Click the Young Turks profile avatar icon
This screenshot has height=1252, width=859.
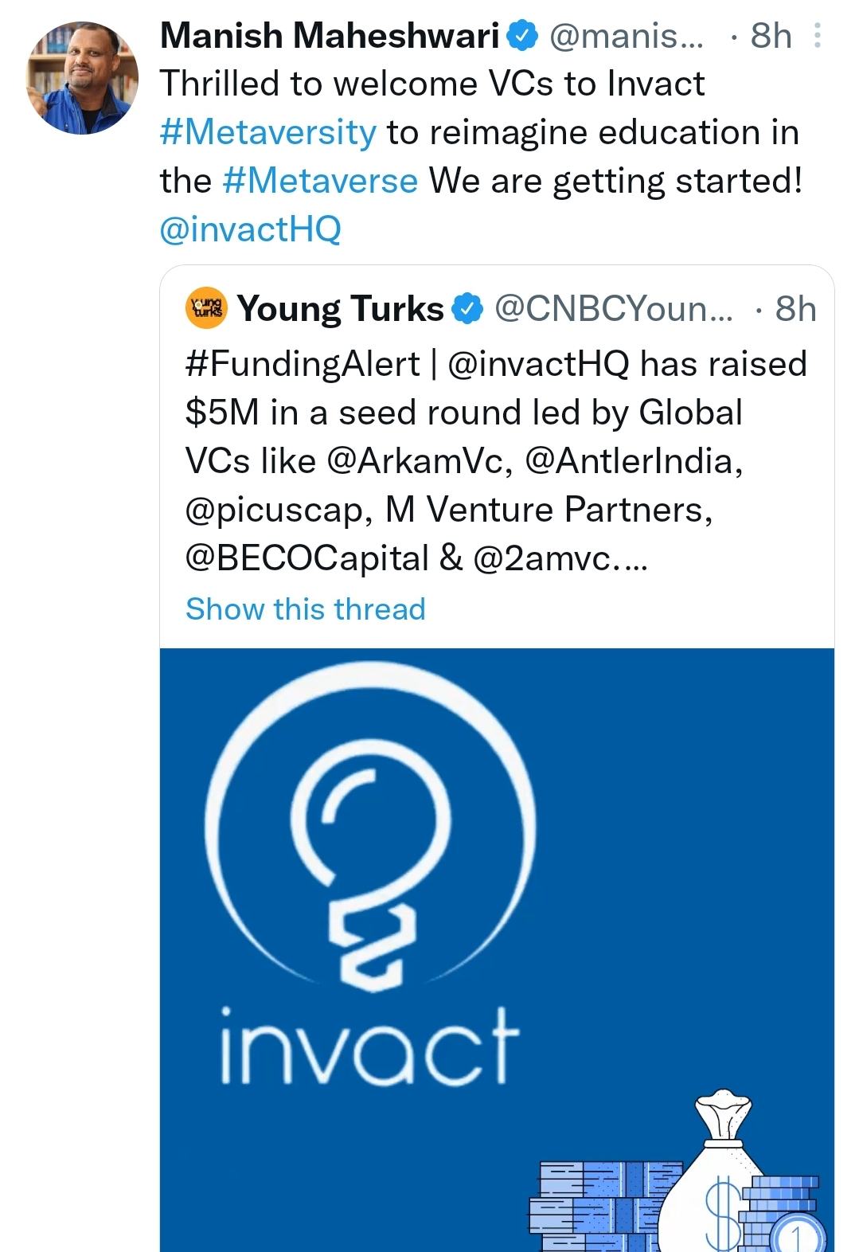click(205, 308)
